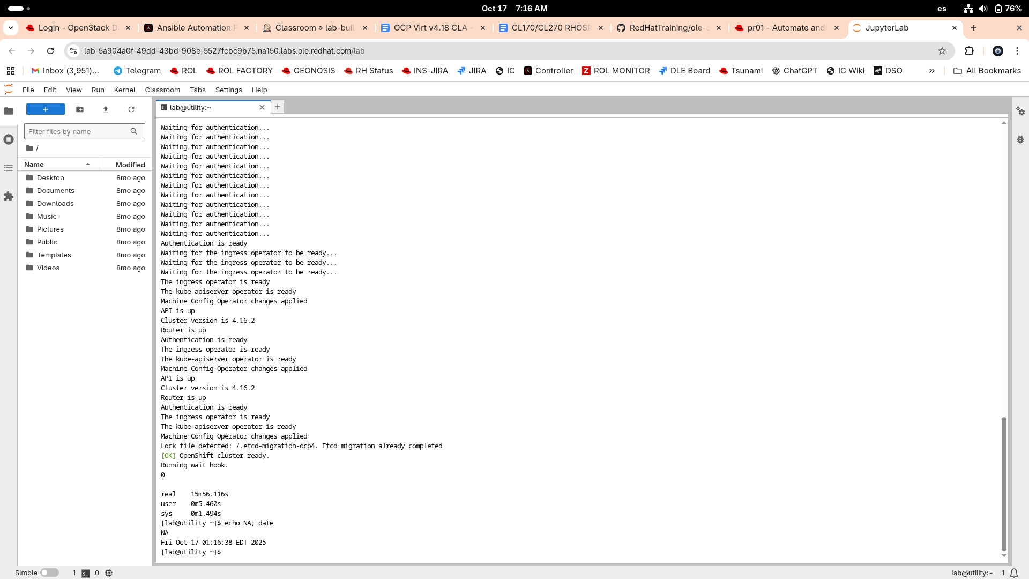Open the Debugger panel on the right sidebar

pyautogui.click(x=1020, y=139)
